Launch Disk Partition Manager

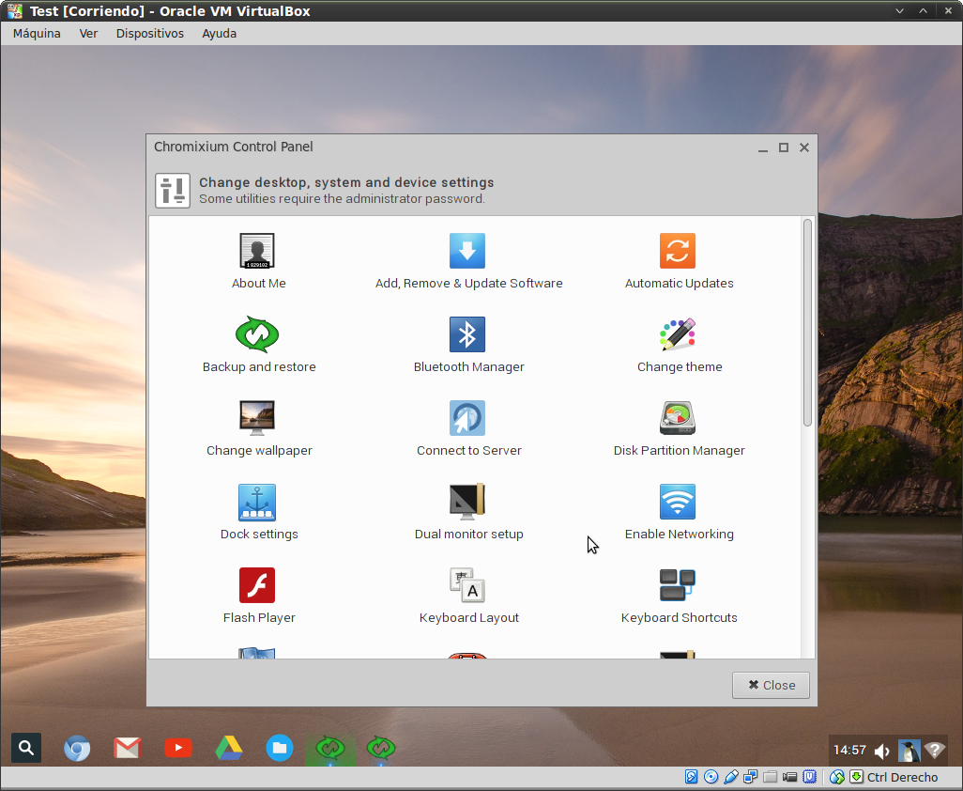[678, 419]
